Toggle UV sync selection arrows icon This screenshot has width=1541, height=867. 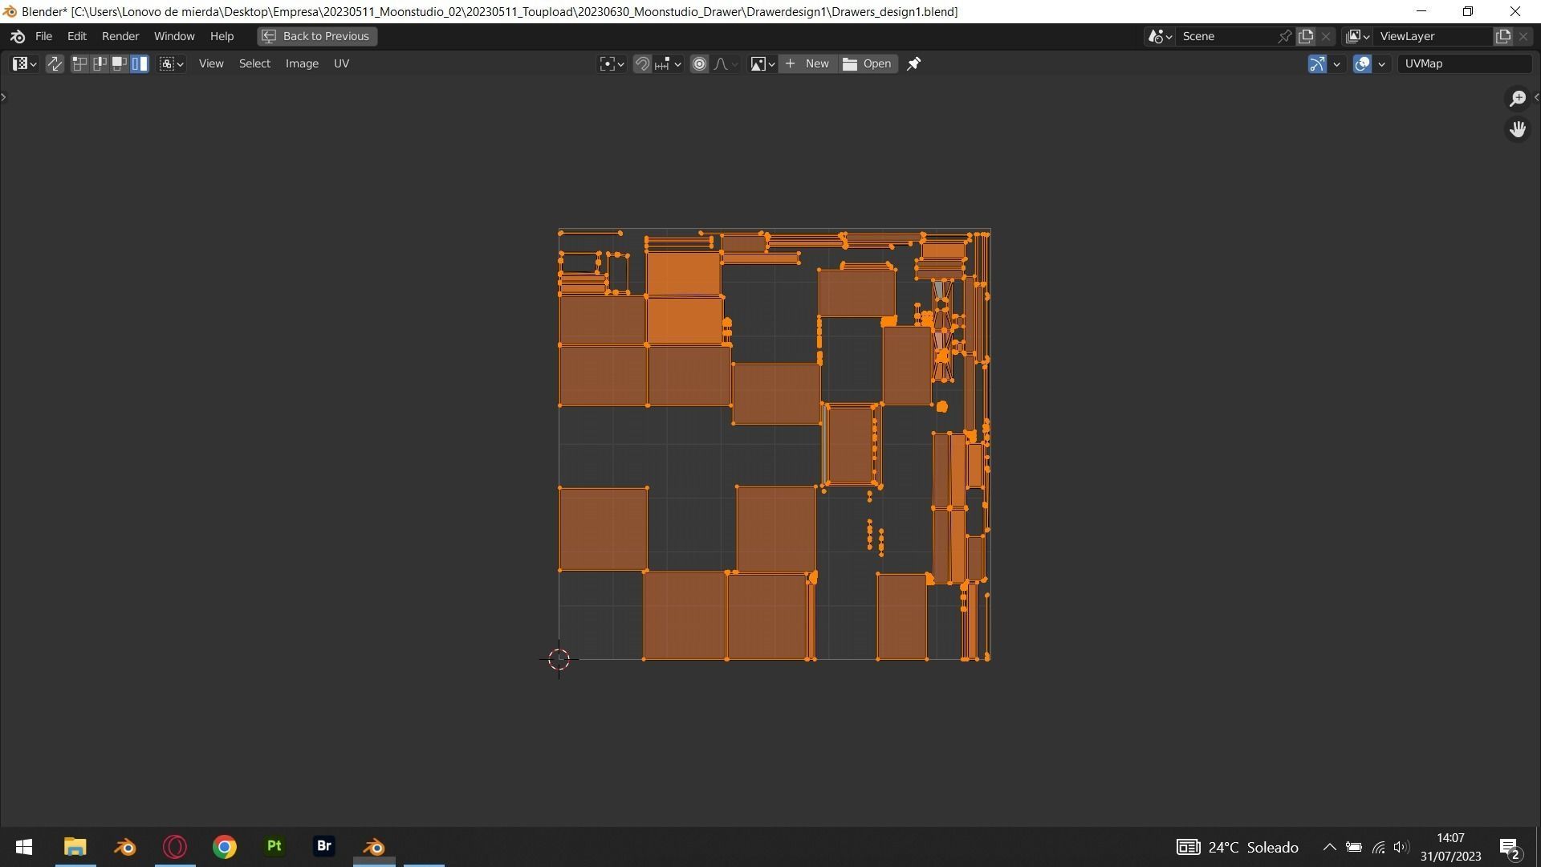tap(55, 63)
